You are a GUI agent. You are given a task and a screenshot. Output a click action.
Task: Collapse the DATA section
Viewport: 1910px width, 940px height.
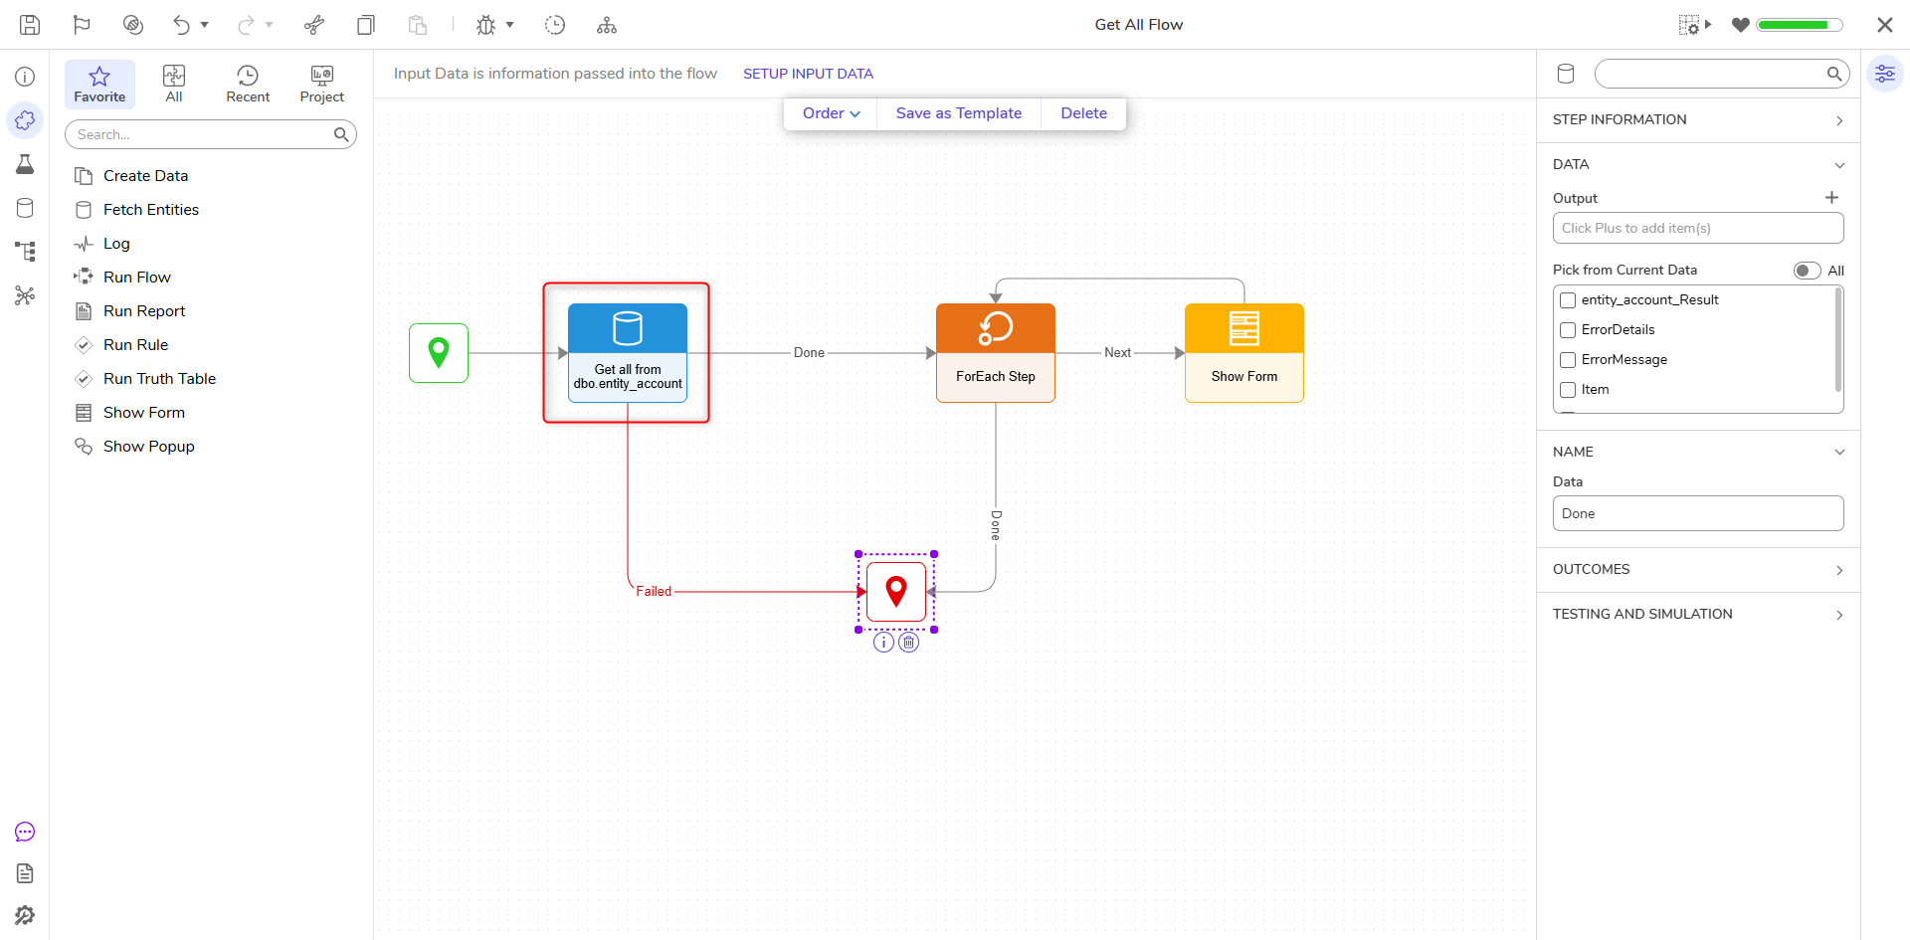[1698, 164]
